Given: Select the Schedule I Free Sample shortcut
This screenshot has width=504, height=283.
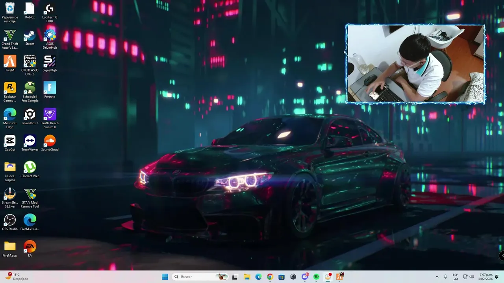Looking at the screenshot, I should pyautogui.click(x=30, y=92).
